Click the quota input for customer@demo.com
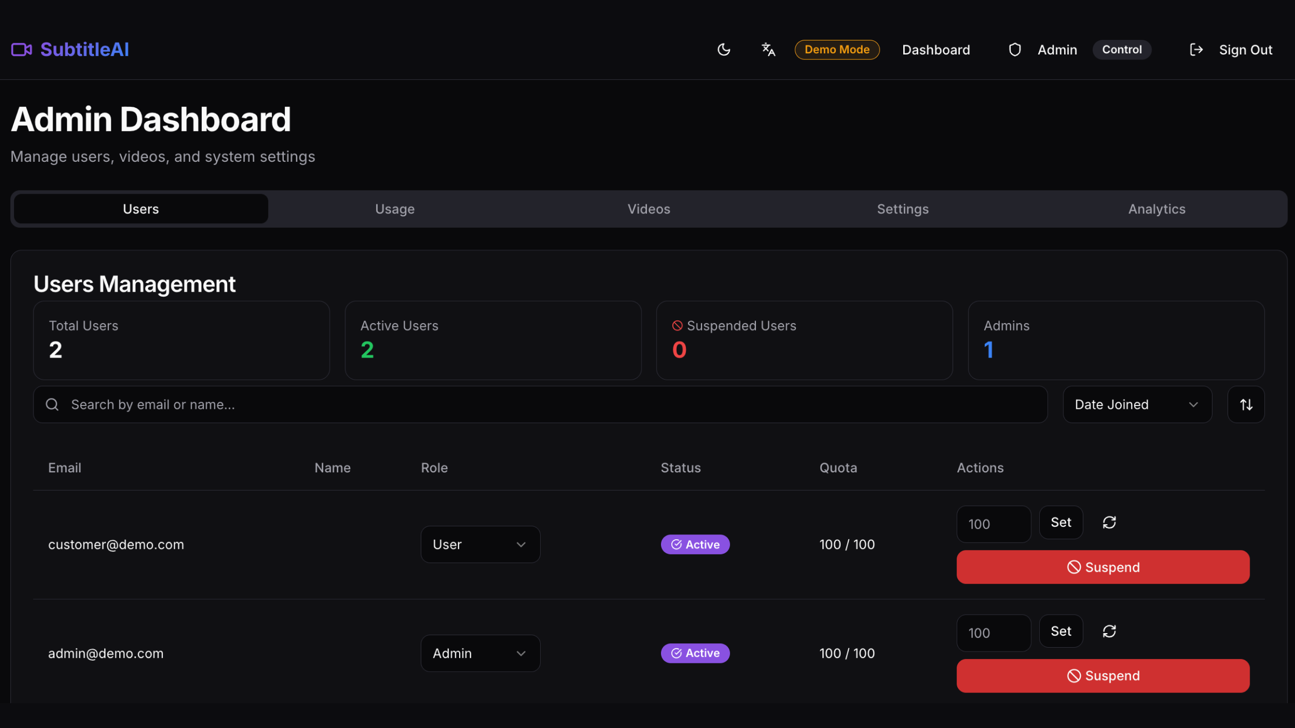This screenshot has height=728, width=1295. [x=993, y=524]
